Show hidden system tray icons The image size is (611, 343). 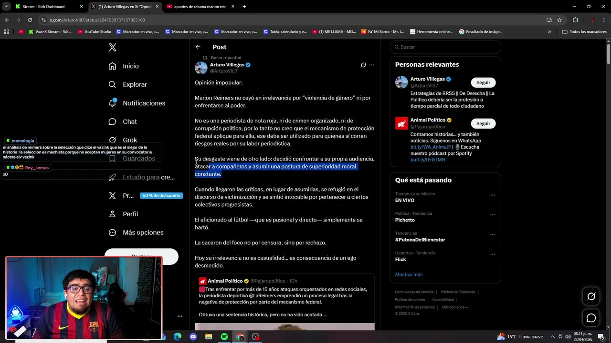coord(552,337)
